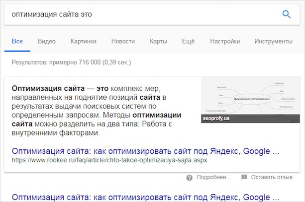Select the Все tab
Viewport: 305px width, 202px height.
pyautogui.click(x=17, y=41)
